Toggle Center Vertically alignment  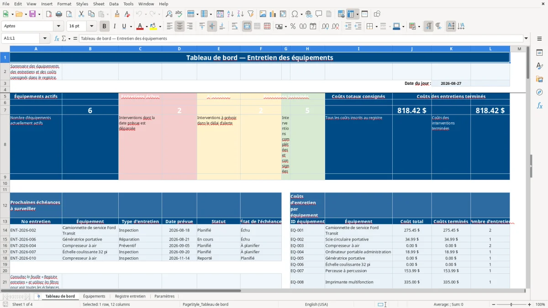[x=212, y=26]
